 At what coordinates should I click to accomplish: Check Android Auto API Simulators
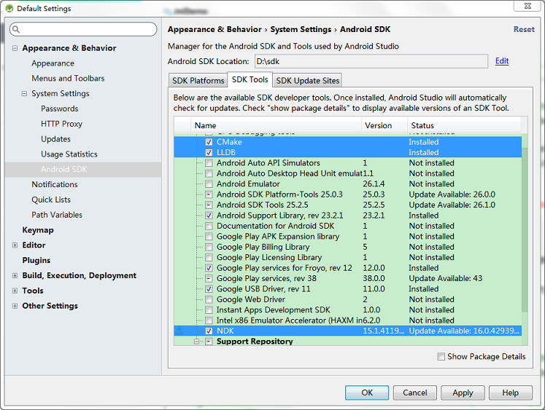click(209, 162)
